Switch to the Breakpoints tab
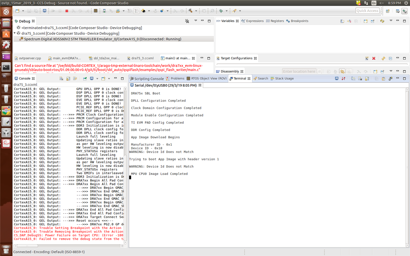Viewport: 410px width, 256px height. point(297,21)
